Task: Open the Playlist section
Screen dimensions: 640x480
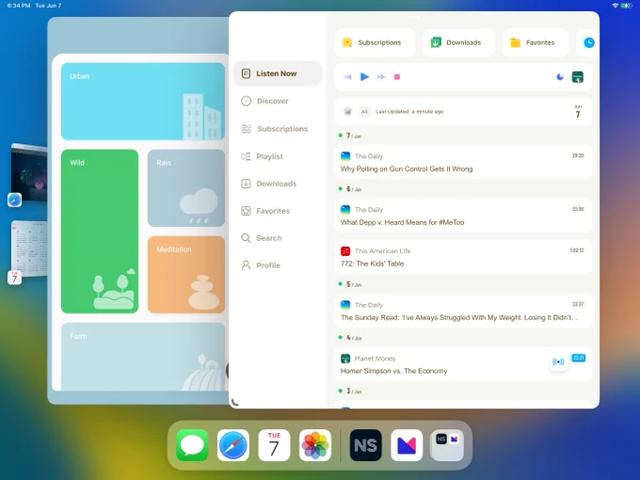Action: pyautogui.click(x=262, y=156)
